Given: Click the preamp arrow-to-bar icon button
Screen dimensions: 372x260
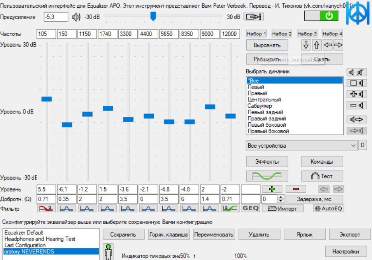Looking at the screenshot, I should 254,17.
